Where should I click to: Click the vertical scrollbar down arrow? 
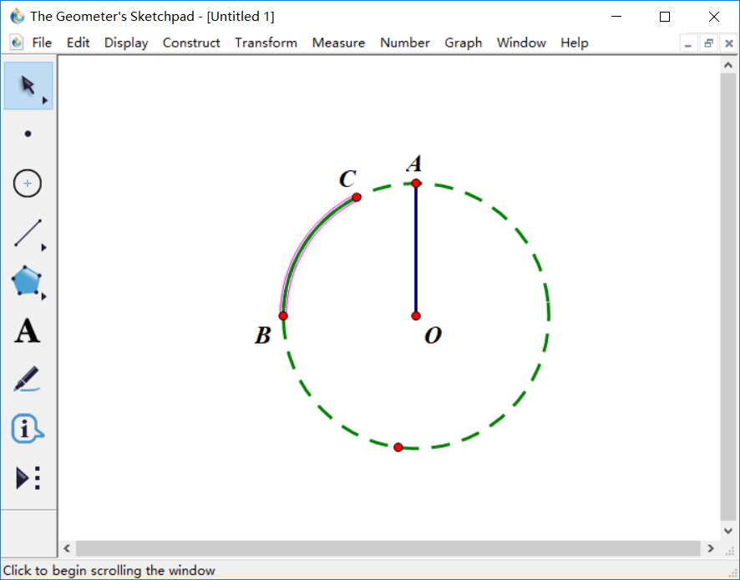(x=727, y=531)
